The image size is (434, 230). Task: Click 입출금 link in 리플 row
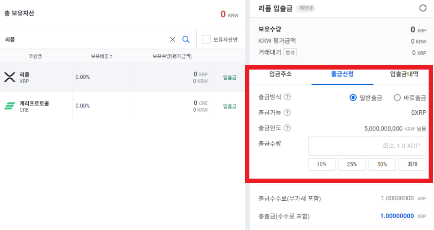(230, 77)
